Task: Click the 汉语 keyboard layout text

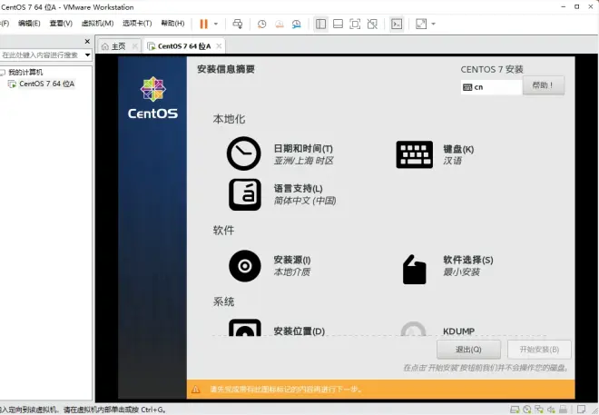Action: pos(452,161)
